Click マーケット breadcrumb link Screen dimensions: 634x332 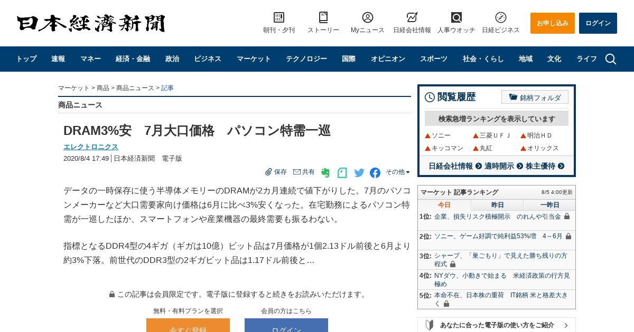[74, 88]
